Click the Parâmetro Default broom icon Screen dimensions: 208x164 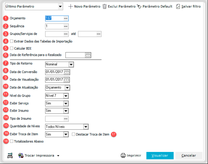139,7
